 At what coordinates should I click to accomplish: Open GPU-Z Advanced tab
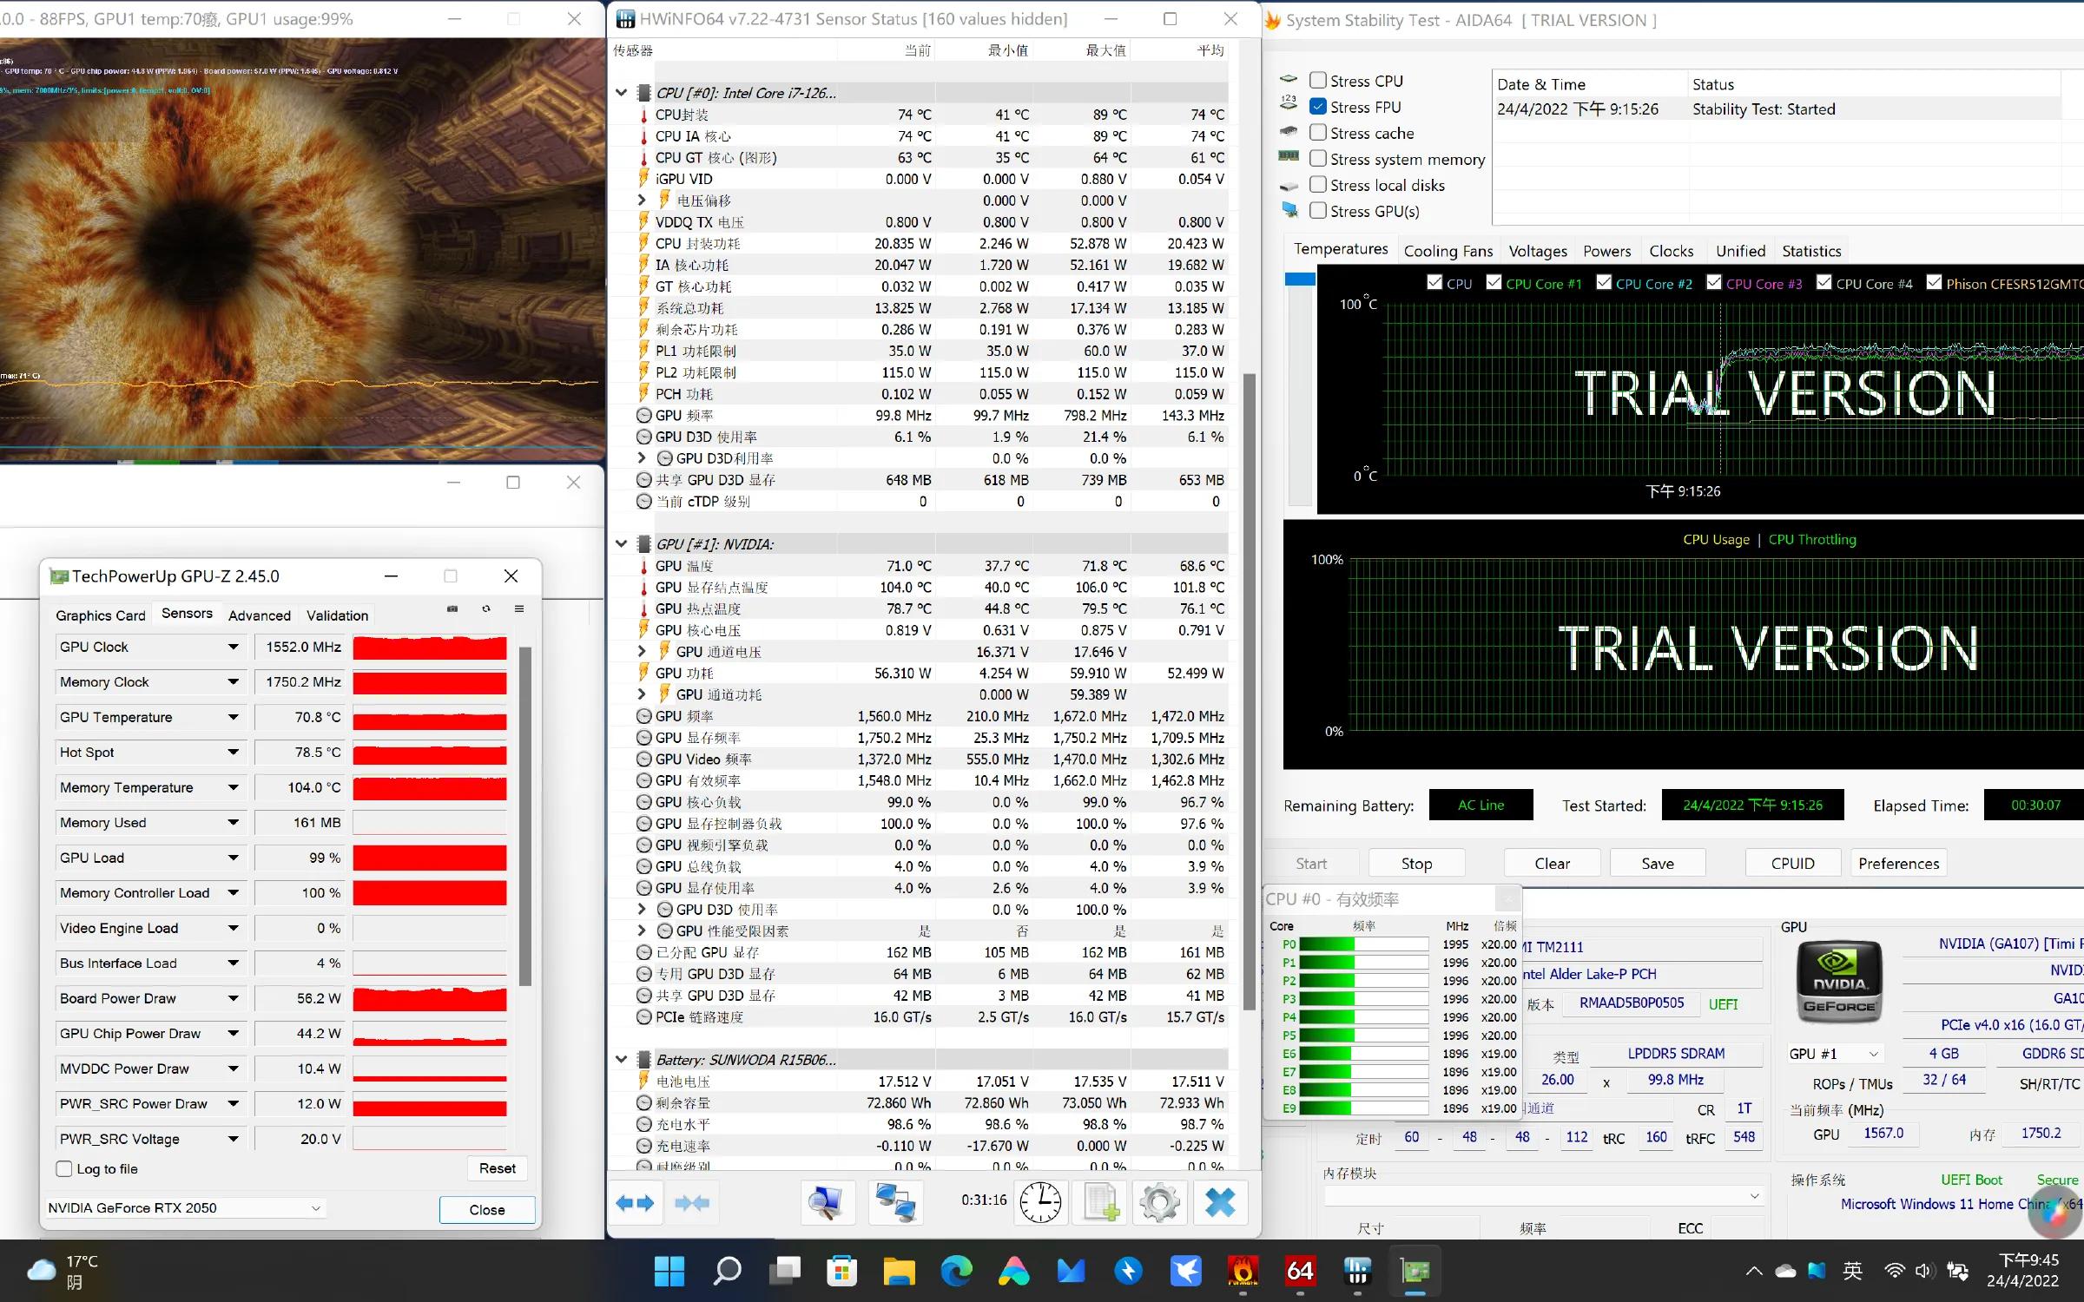pyautogui.click(x=260, y=615)
